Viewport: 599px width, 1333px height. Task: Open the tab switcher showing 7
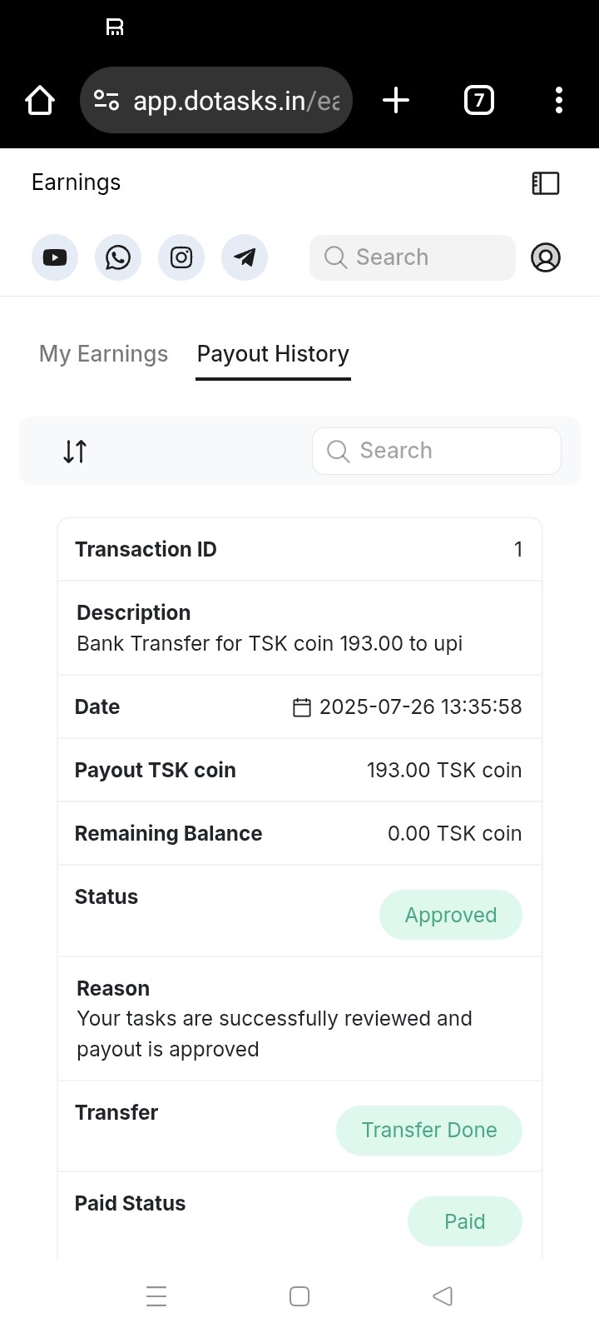pyautogui.click(x=478, y=101)
